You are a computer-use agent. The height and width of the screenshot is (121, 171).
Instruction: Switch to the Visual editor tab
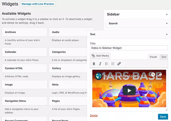(x=153, y=57)
